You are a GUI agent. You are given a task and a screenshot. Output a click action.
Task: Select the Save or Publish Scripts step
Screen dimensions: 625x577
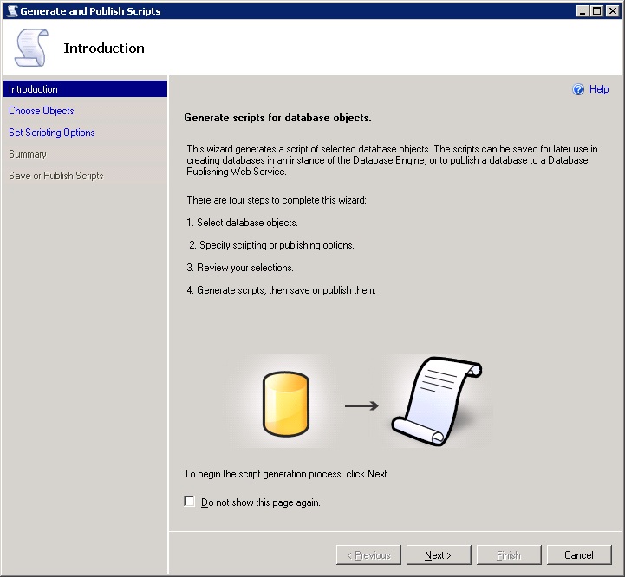[x=56, y=176]
